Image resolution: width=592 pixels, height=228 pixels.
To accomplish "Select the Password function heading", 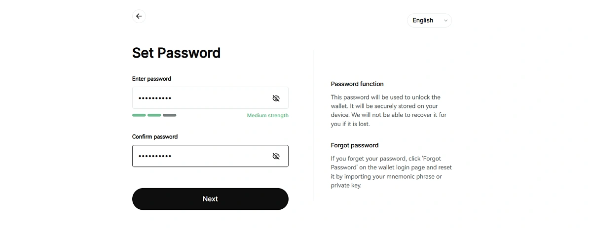I will (357, 84).
